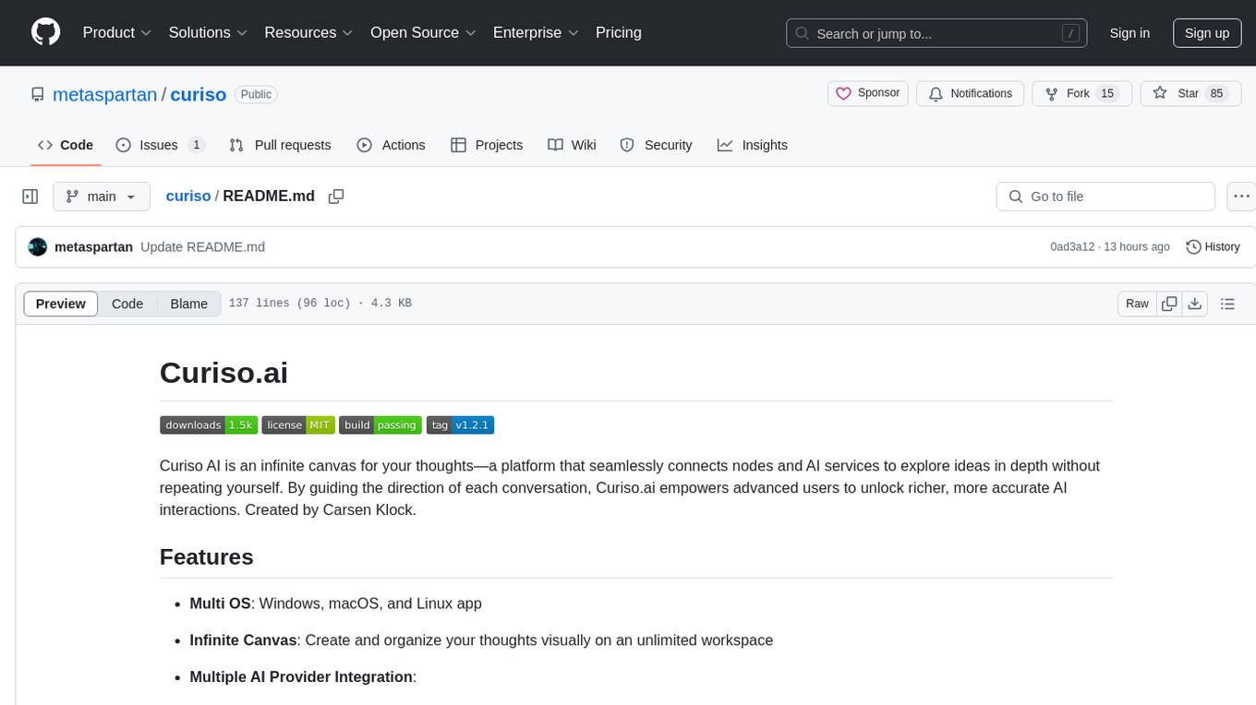Switch to the Wiki tab
Screen dimensions: 1256x705
tap(572, 145)
